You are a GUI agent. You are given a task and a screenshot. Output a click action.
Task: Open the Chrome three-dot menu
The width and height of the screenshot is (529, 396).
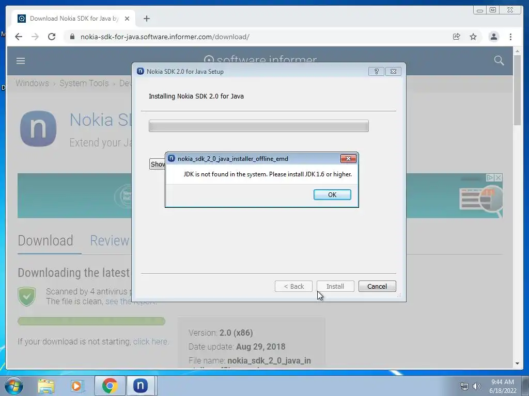click(510, 37)
